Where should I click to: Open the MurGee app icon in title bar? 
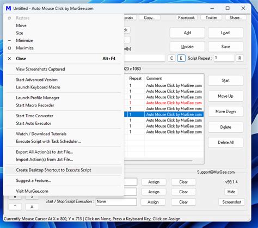click(x=8, y=8)
